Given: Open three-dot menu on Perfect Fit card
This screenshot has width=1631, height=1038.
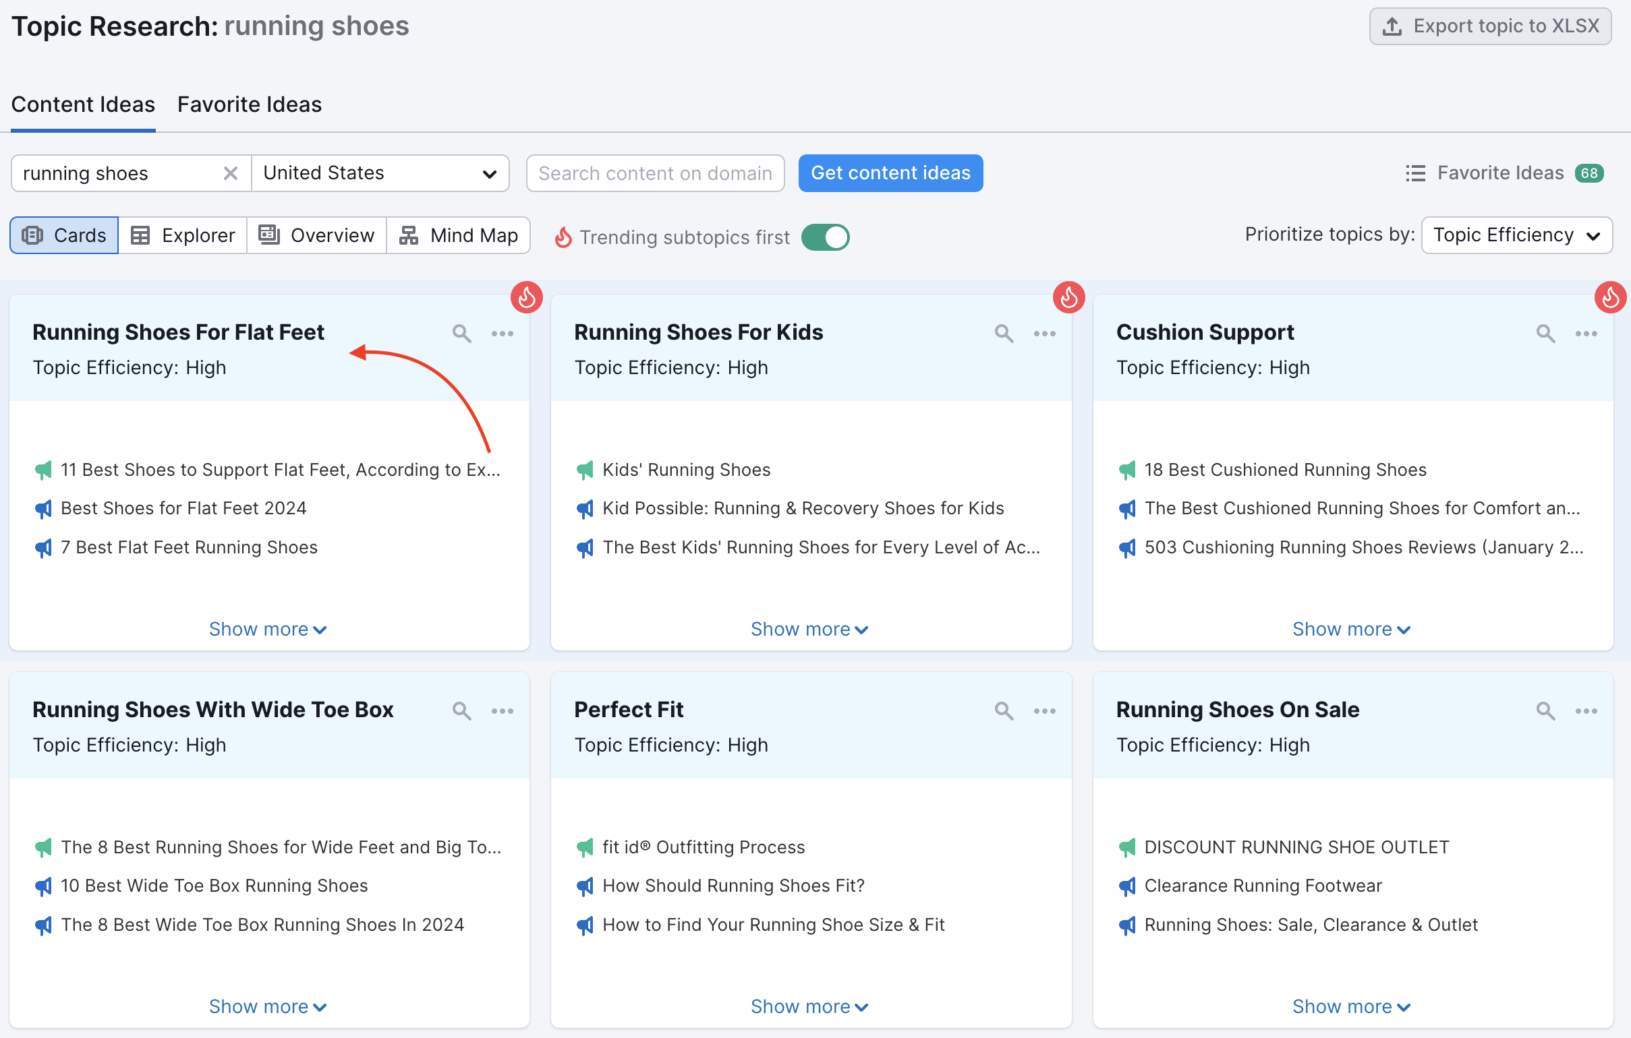Looking at the screenshot, I should [1043, 710].
